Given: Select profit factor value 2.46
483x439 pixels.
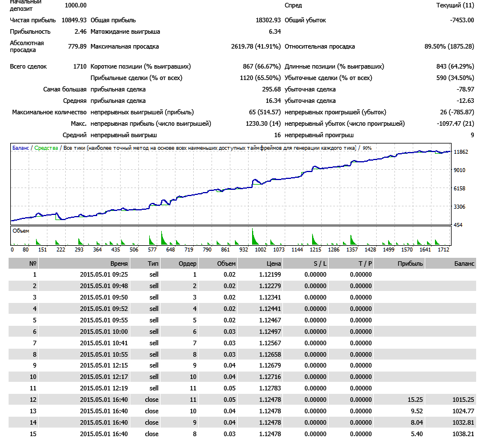Looking at the screenshot, I should tap(81, 31).
